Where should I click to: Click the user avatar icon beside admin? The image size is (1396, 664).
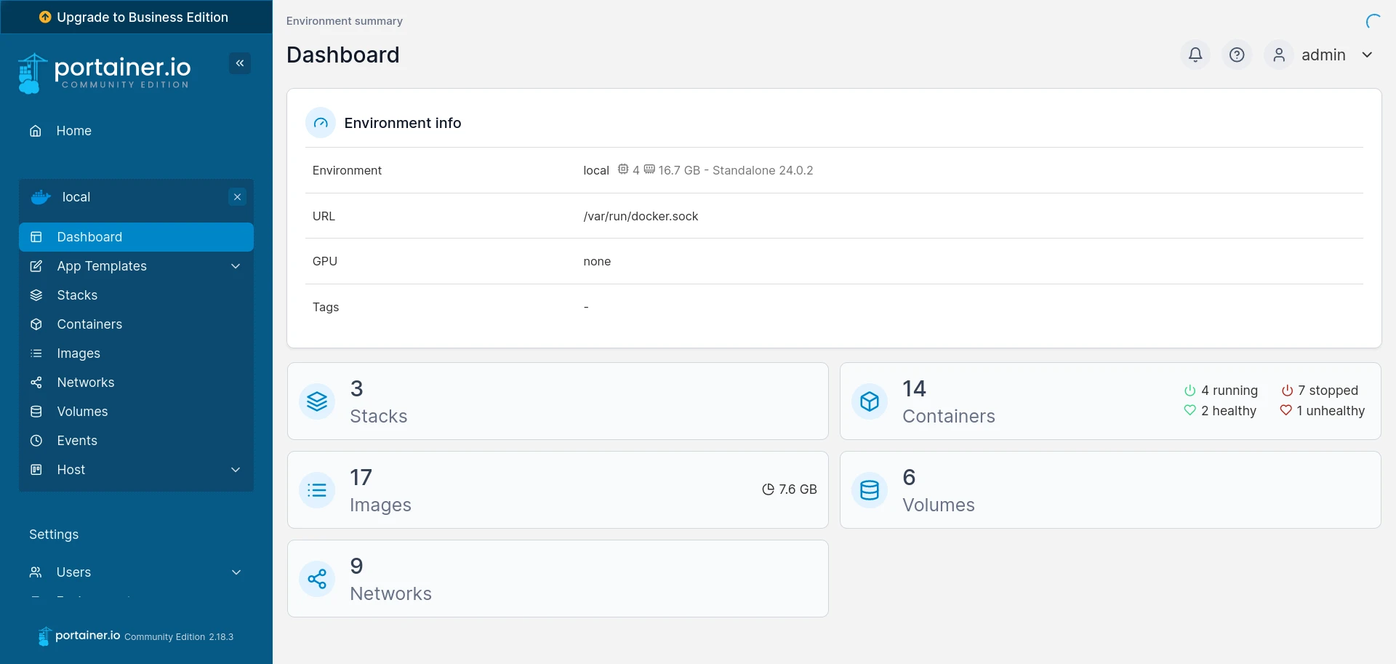(x=1279, y=55)
